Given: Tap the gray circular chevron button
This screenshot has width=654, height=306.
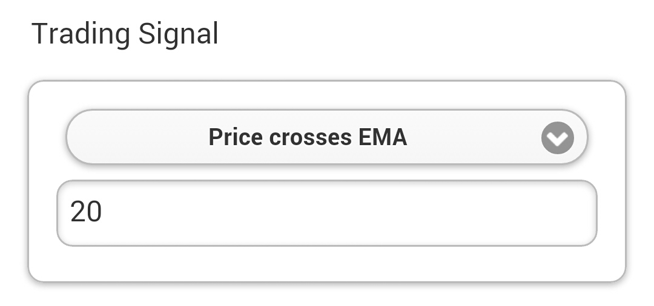Looking at the screenshot, I should pyautogui.click(x=557, y=138).
